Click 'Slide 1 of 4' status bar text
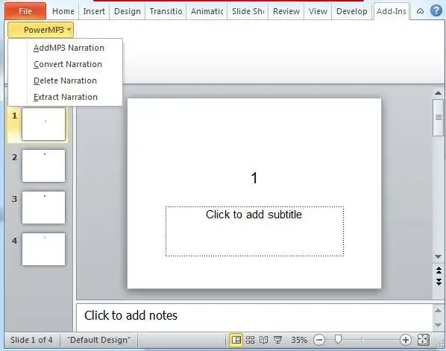 [x=31, y=340]
